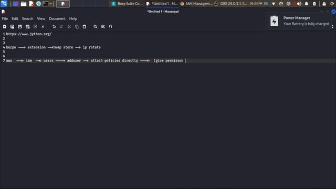Click the Copy toolbar icon

[x=77, y=27]
